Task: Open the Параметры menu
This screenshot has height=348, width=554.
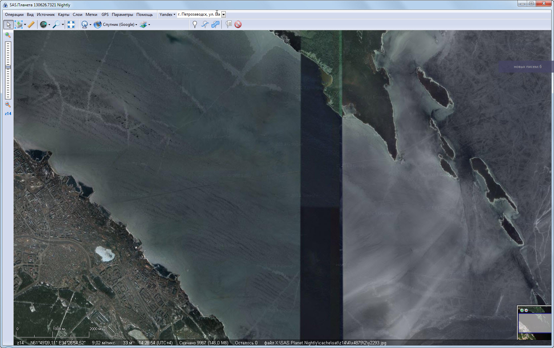Action: pyautogui.click(x=122, y=15)
